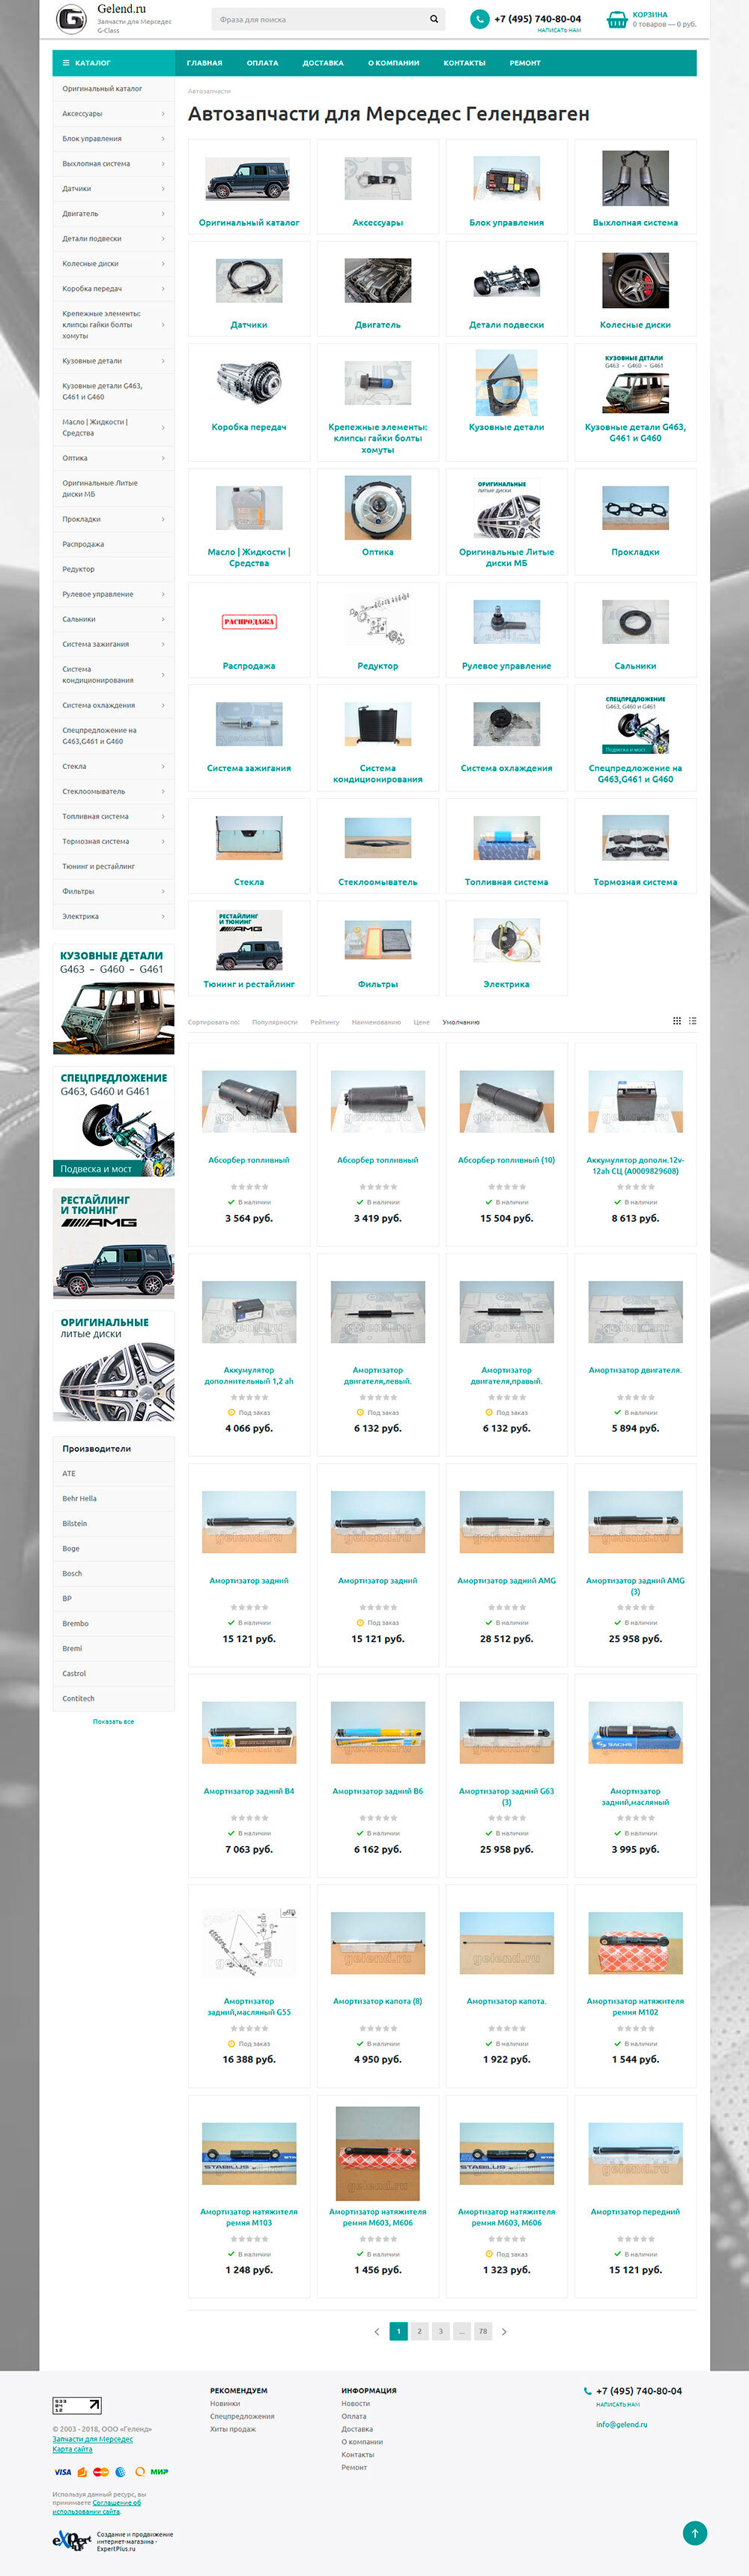
Task: Switch to grid view icon
Action: click(676, 1021)
